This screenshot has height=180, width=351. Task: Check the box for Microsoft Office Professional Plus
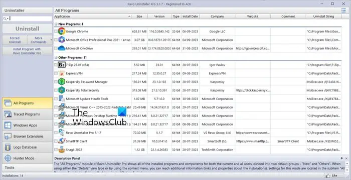(56, 40)
